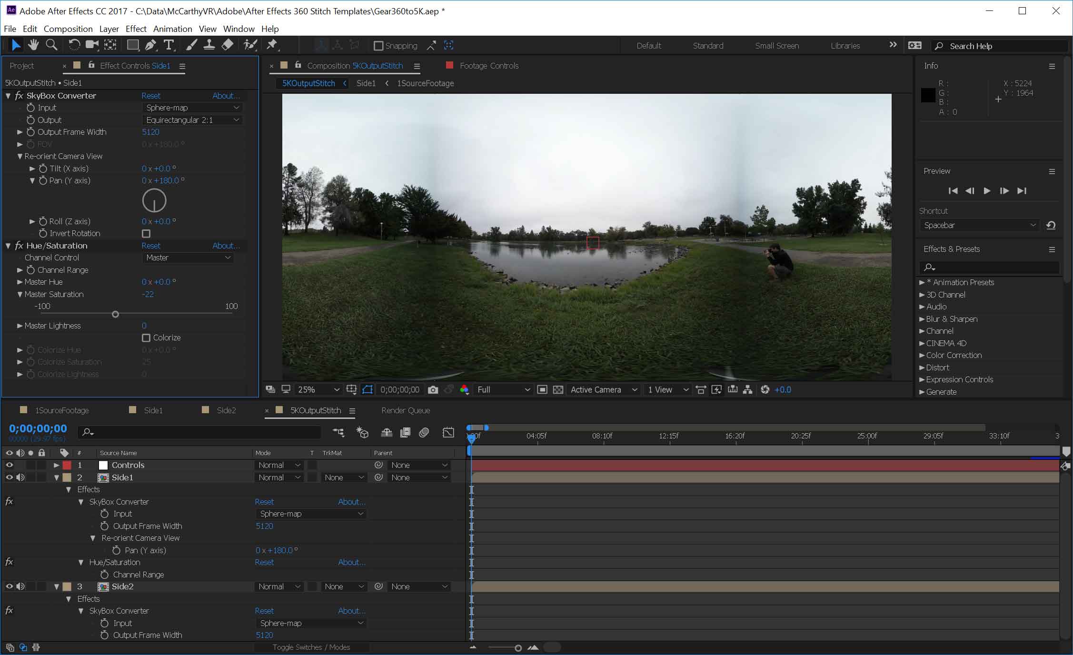Click Reset for SkyBox Converter effect
This screenshot has height=655, width=1073.
click(x=151, y=96)
